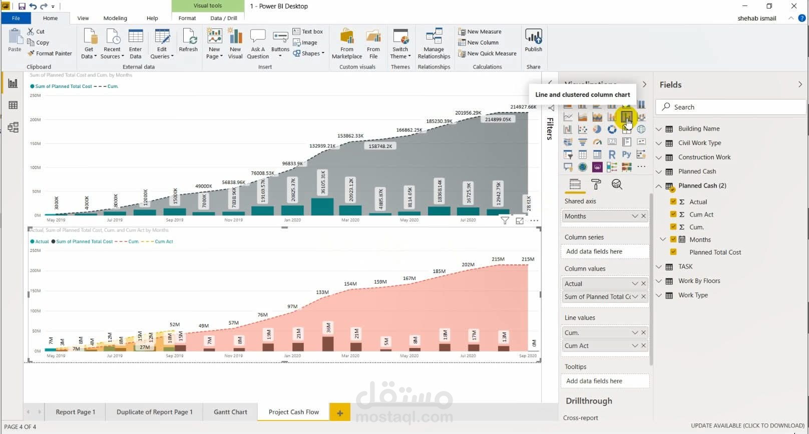This screenshot has width=809, height=434.
Task: Uncheck the Cum Act field checkbox
Action: [673, 214]
